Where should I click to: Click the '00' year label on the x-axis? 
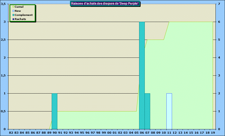pos(109,133)
